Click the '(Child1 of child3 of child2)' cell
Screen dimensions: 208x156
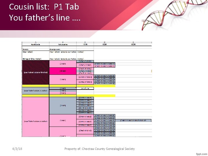click(105, 125)
